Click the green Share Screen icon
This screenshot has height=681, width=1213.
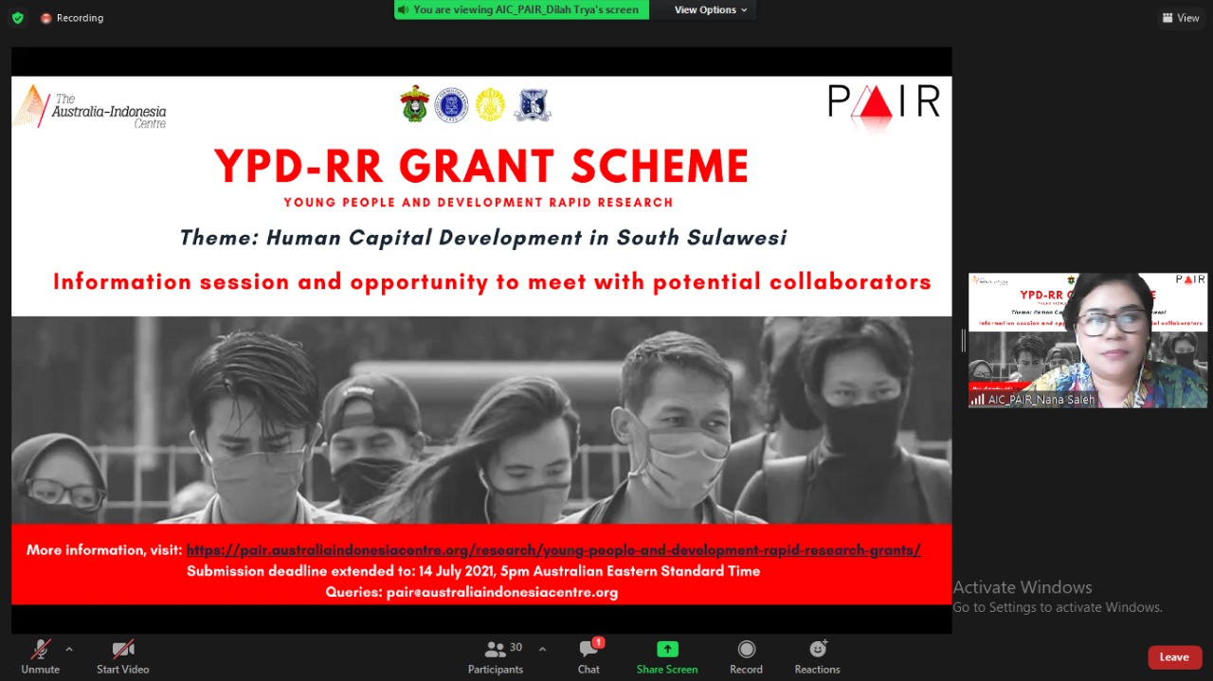(x=667, y=650)
